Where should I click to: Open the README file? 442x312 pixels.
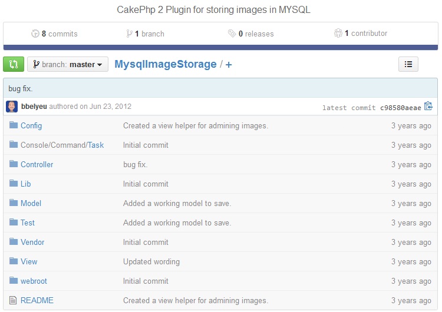click(37, 300)
